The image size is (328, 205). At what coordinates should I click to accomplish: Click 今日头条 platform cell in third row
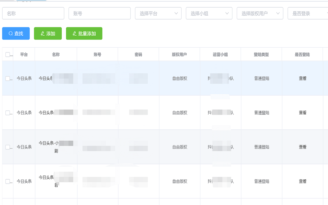(24, 147)
